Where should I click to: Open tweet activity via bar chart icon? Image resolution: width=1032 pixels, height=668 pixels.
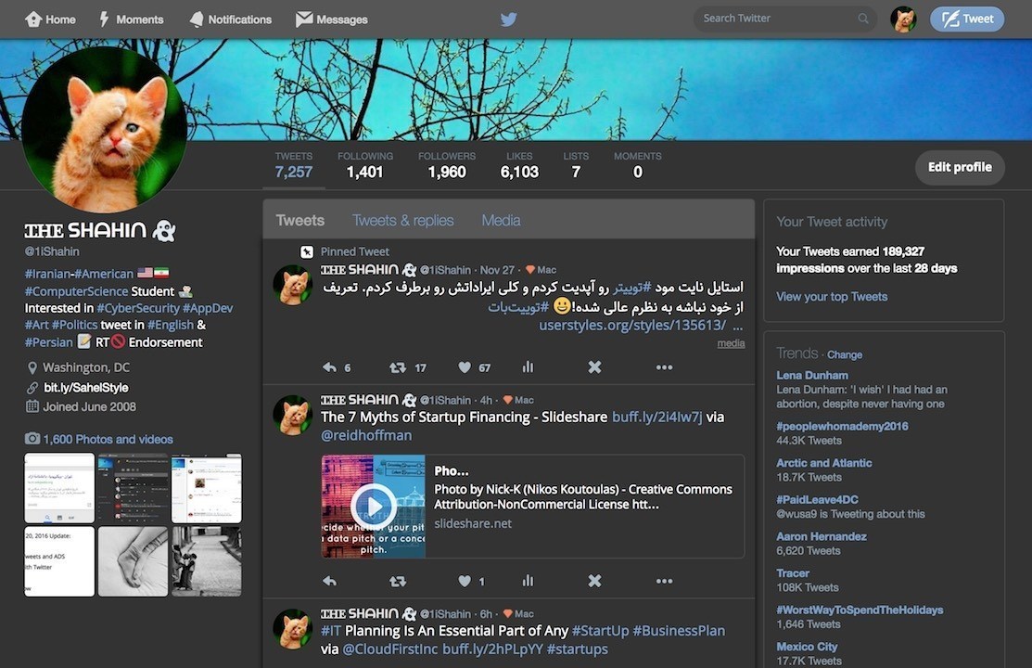(x=528, y=367)
